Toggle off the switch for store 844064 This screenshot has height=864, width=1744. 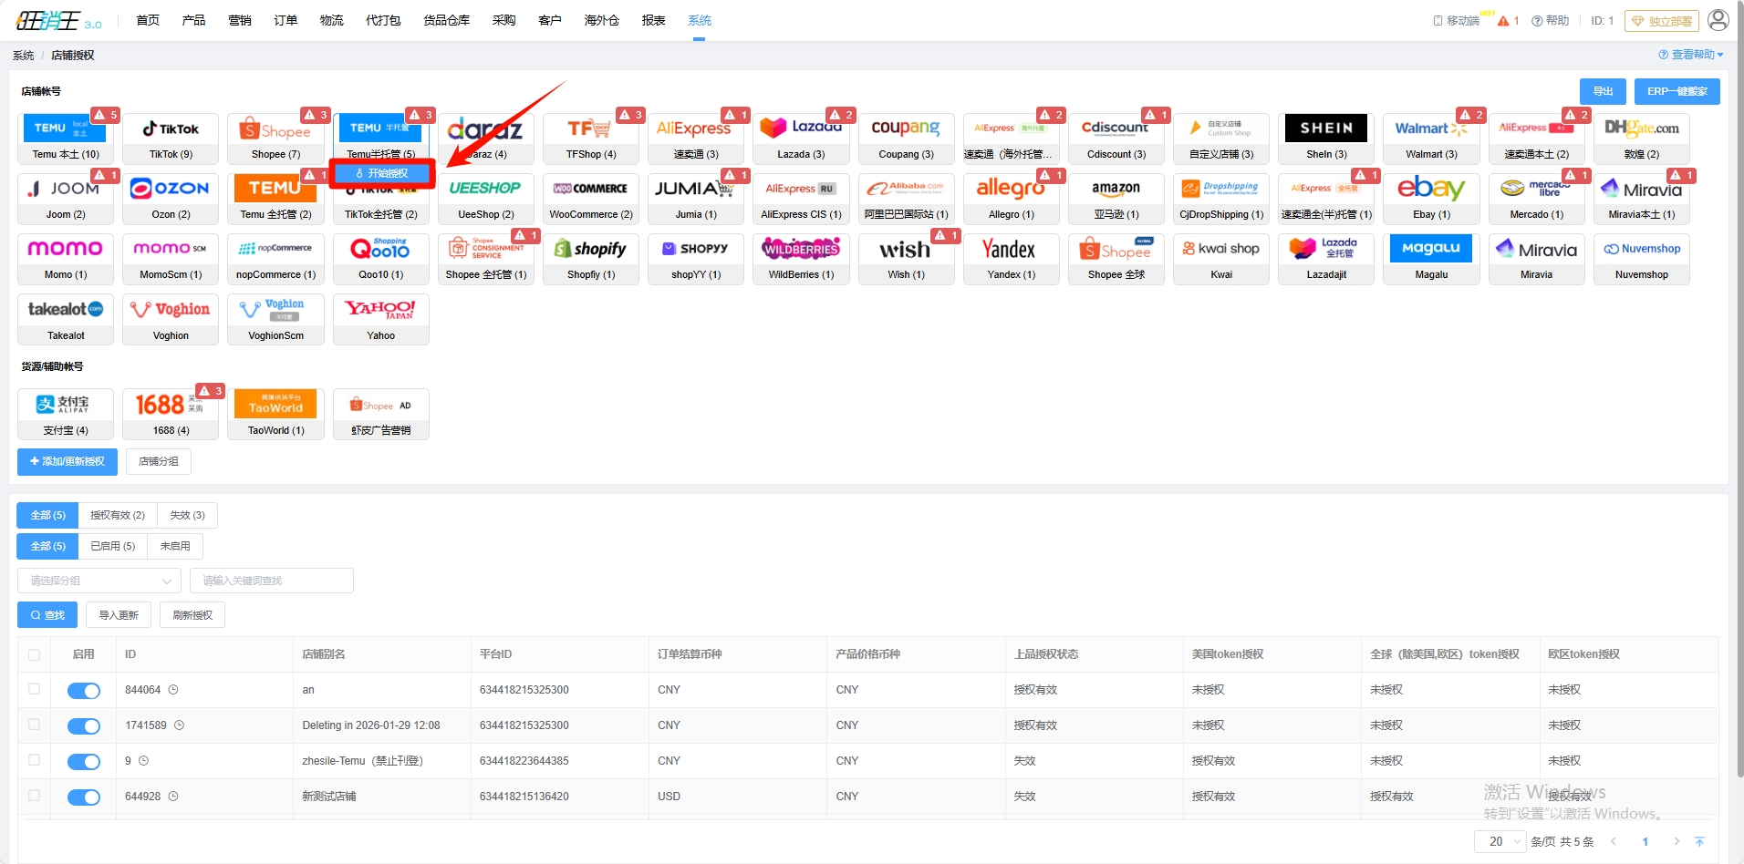(84, 691)
